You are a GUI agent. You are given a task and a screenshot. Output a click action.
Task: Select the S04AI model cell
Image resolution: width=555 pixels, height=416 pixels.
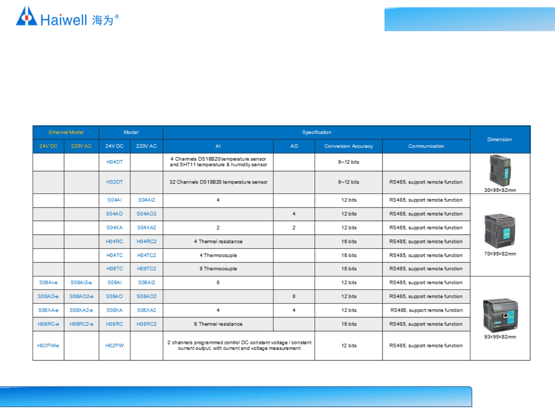point(114,200)
